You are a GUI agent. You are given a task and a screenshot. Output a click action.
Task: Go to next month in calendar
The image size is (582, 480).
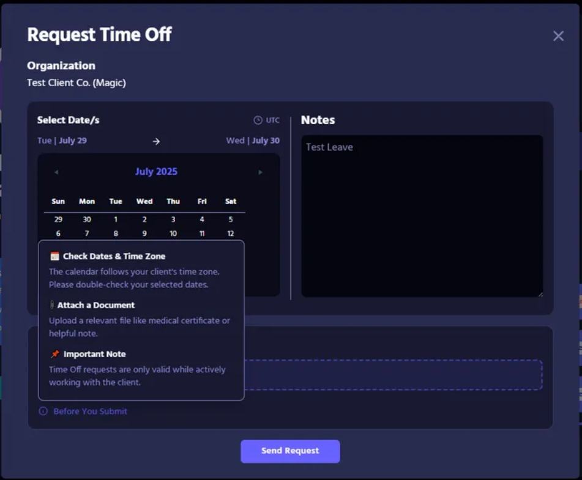(260, 172)
